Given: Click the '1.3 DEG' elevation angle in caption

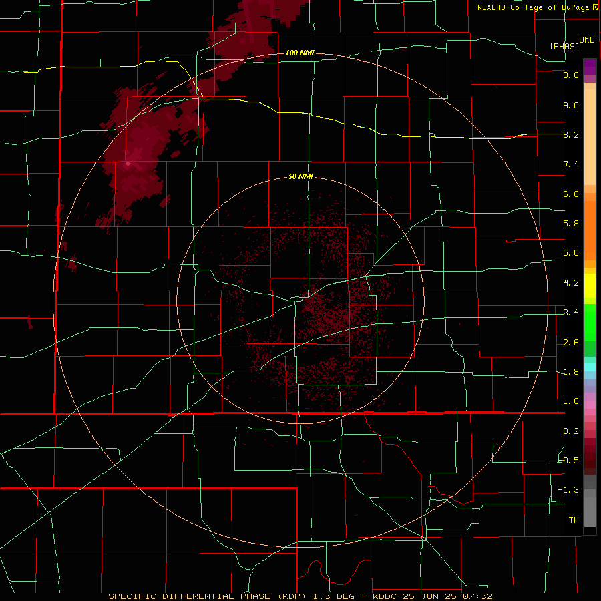Looking at the screenshot, I should coord(334,596).
